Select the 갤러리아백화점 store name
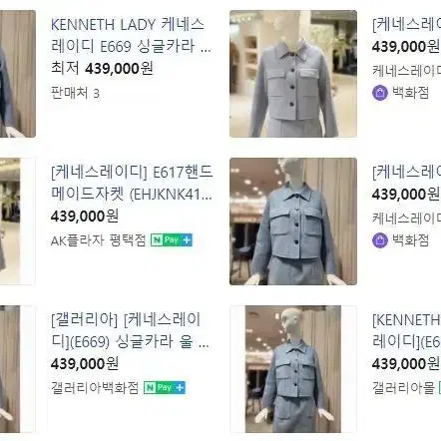The image size is (441, 441). [95, 387]
